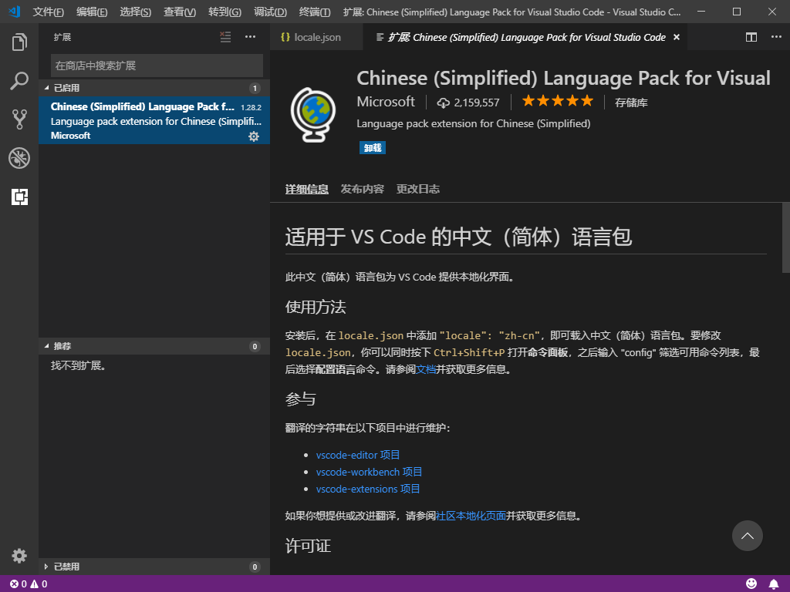Click the extension page vertical scrollbar

coord(786,237)
